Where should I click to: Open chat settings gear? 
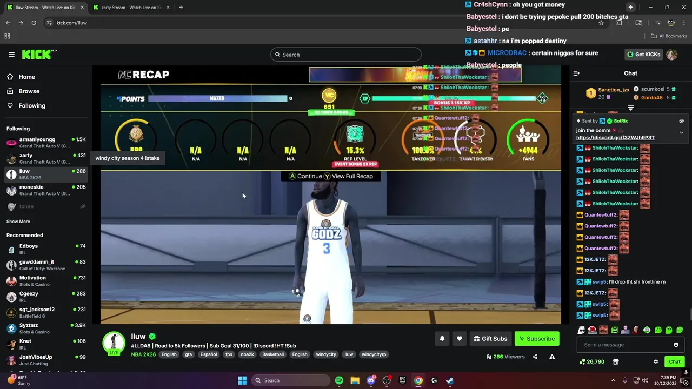point(656,362)
